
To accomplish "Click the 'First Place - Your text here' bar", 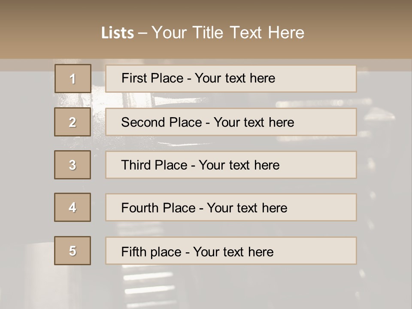I will tap(231, 79).
